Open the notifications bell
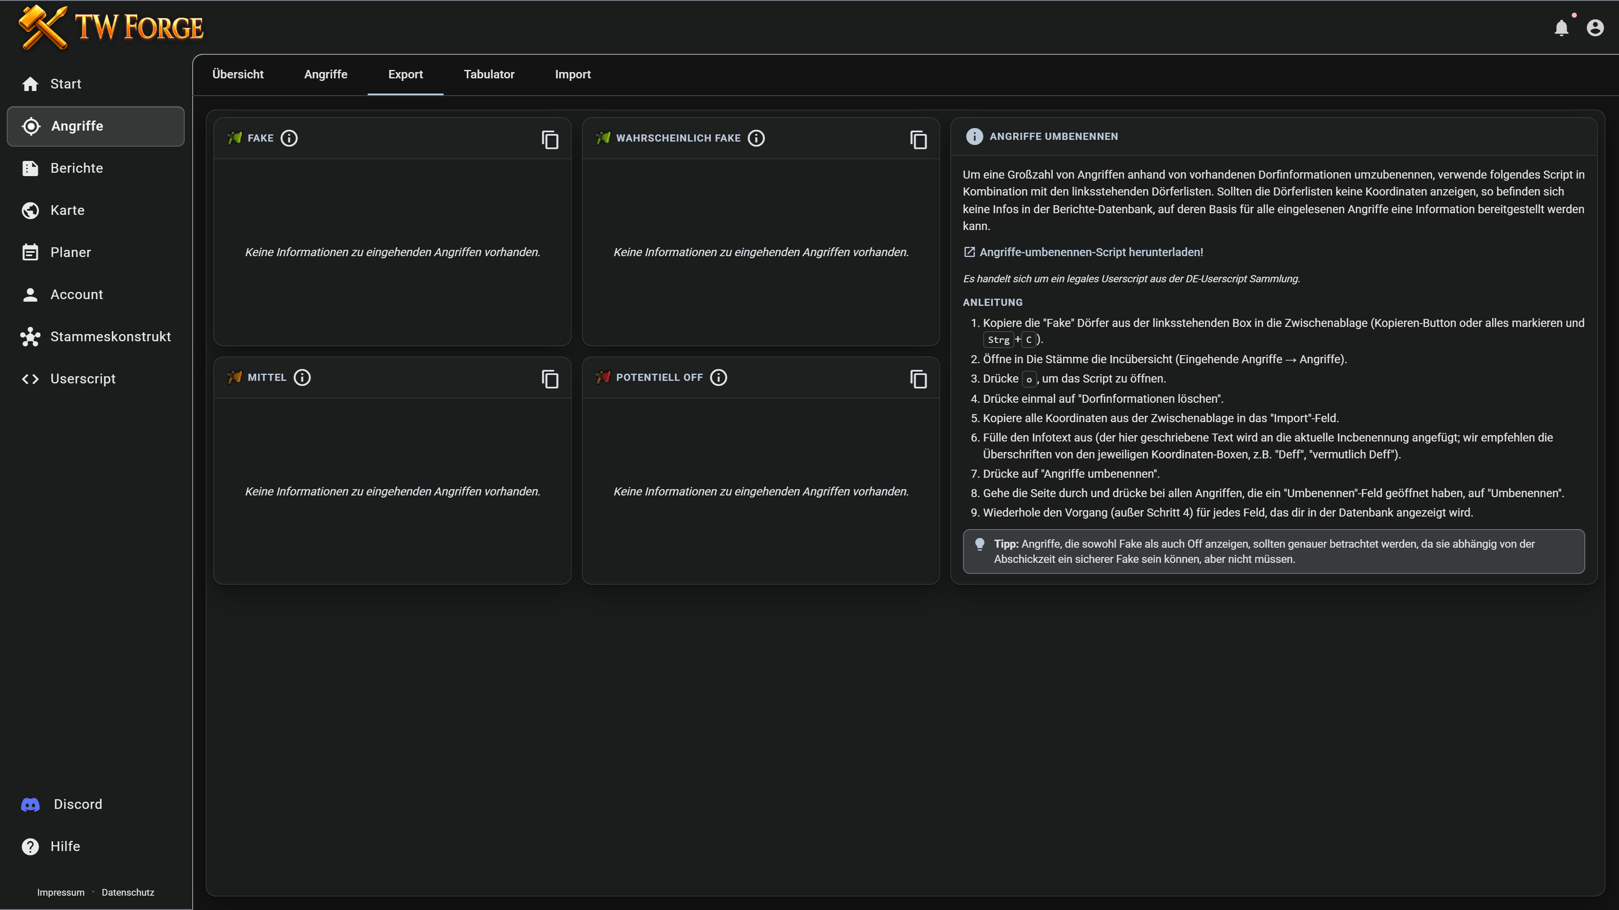Viewport: 1619px width, 910px height. pyautogui.click(x=1561, y=28)
